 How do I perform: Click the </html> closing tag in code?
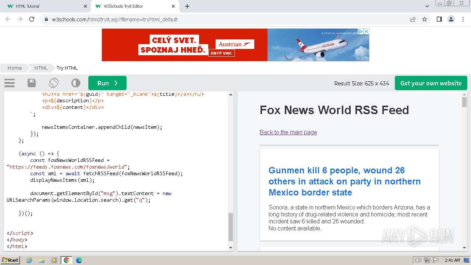[17, 246]
